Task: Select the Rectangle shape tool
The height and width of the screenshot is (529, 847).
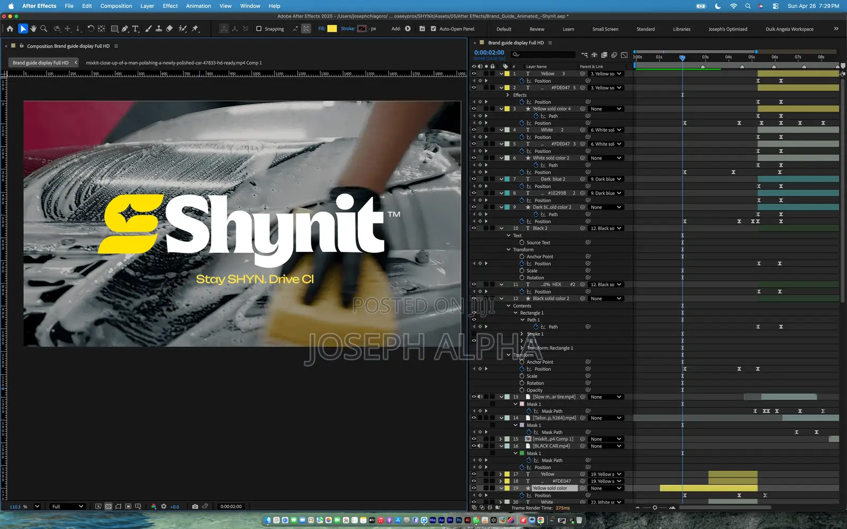Action: pyautogui.click(x=114, y=29)
